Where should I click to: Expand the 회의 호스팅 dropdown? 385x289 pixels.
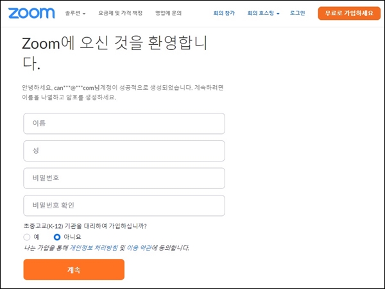pyautogui.click(x=263, y=13)
